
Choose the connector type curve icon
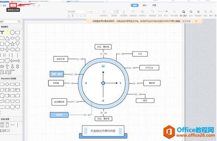[152, 12]
